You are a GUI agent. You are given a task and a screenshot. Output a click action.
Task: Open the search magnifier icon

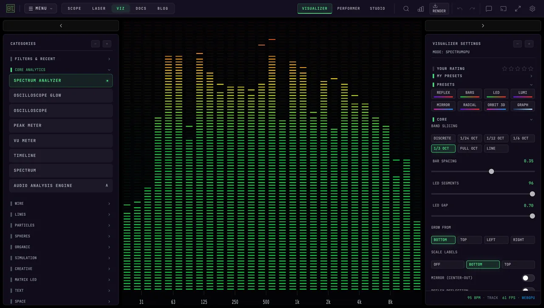406,8
